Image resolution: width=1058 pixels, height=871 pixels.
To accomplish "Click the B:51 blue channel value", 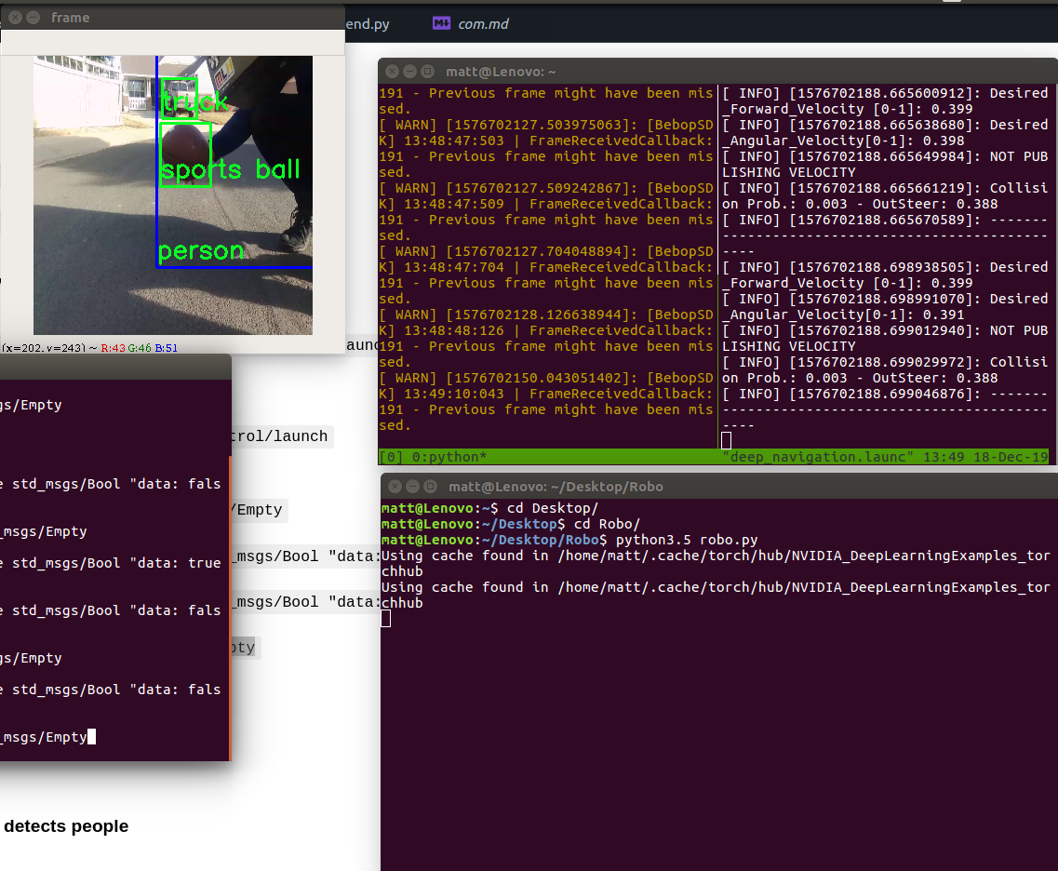I will 166,348.
